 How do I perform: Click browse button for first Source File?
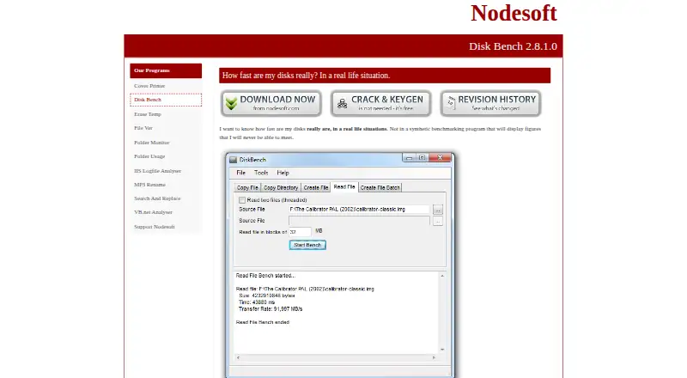[438, 210]
